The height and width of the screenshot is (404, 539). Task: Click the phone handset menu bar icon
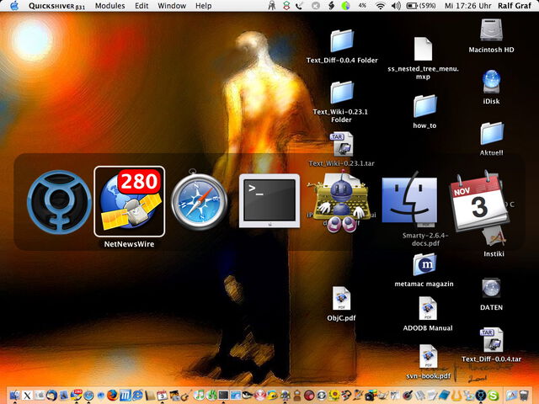tap(300, 6)
